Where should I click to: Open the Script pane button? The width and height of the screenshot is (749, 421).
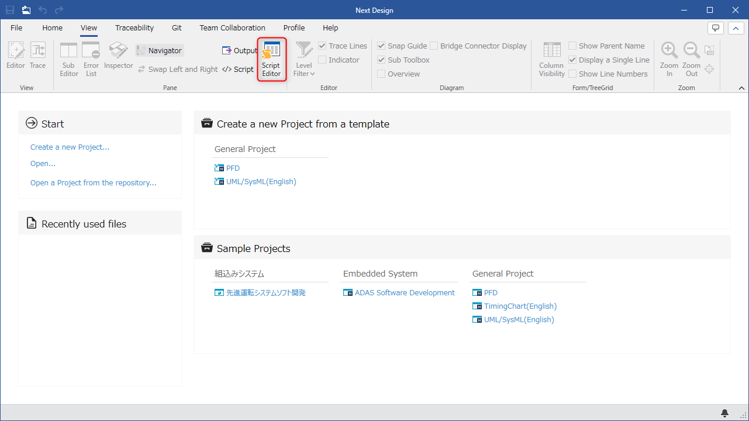point(238,69)
